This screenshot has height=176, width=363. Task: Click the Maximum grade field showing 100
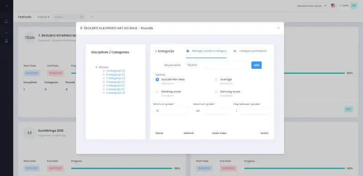[x=211, y=111]
